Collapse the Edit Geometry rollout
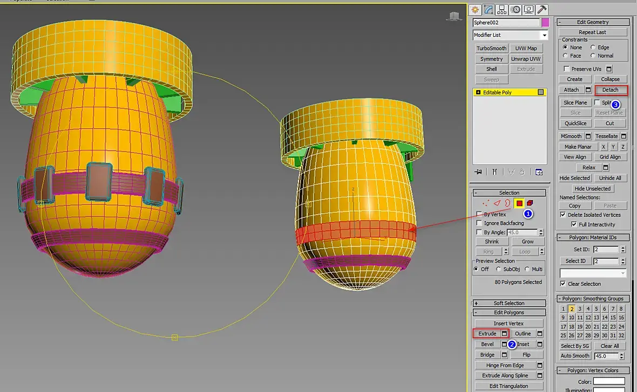 coord(593,22)
